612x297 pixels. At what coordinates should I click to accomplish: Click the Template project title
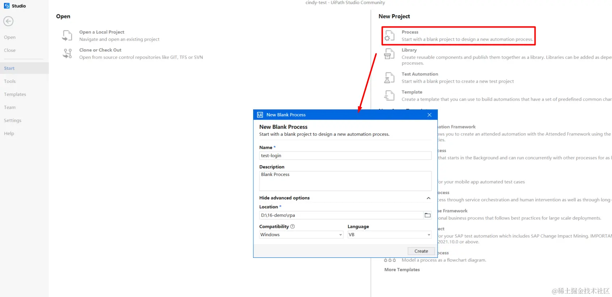click(x=412, y=92)
